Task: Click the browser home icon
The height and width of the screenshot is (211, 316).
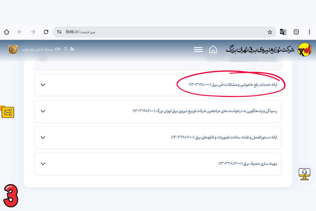Action: [7, 32]
